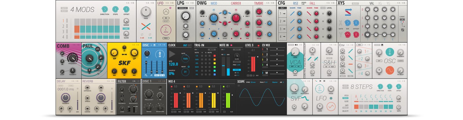The width and height of the screenshot is (463, 120).
Task: Open the 4x1 selector in CFG
Action: tap(282, 8)
